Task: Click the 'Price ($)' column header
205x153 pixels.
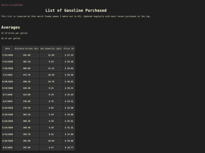Action: (x=69, y=49)
